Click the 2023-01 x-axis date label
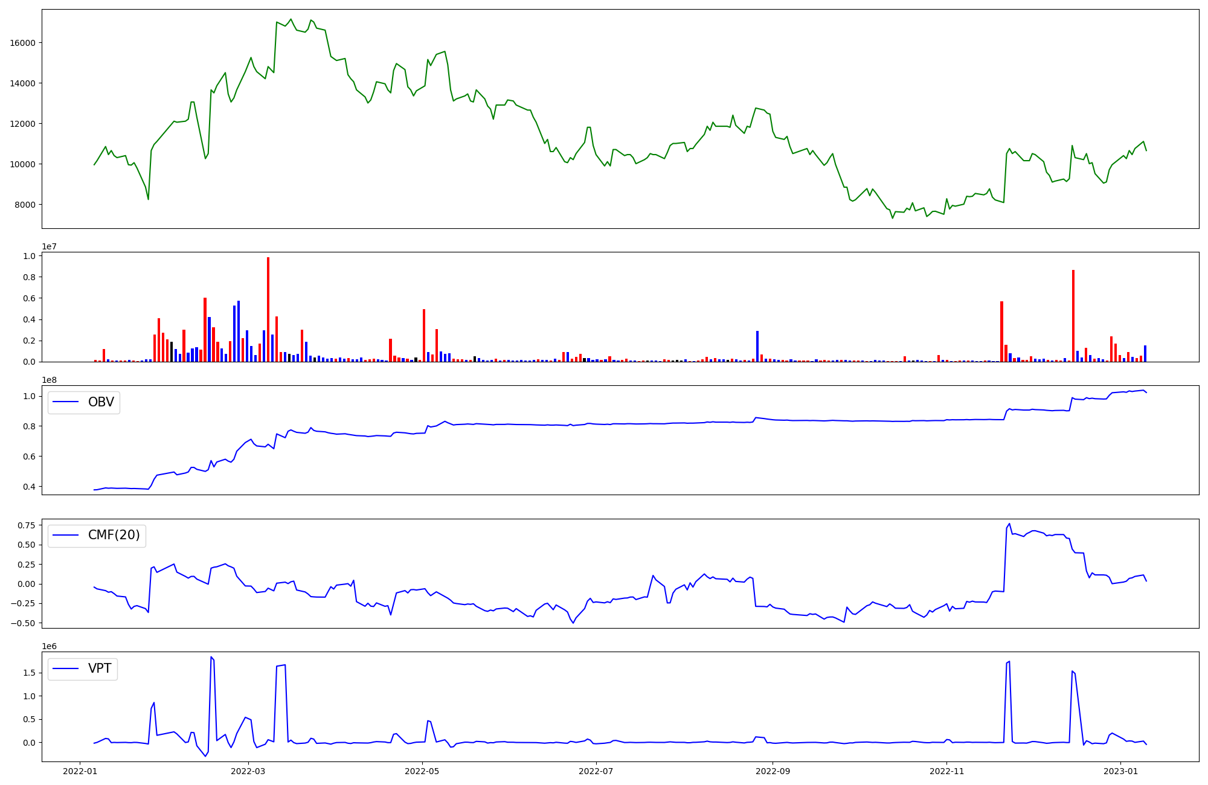 coord(1120,771)
